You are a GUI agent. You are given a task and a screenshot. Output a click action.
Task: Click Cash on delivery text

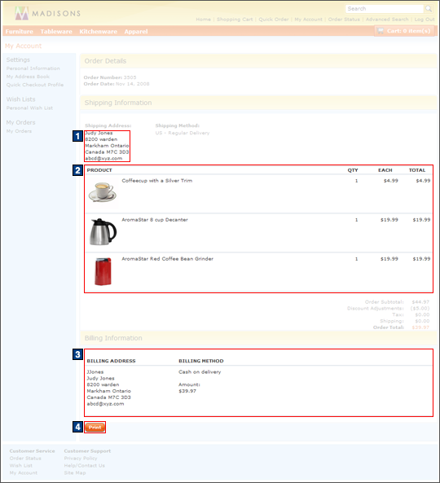click(x=200, y=371)
